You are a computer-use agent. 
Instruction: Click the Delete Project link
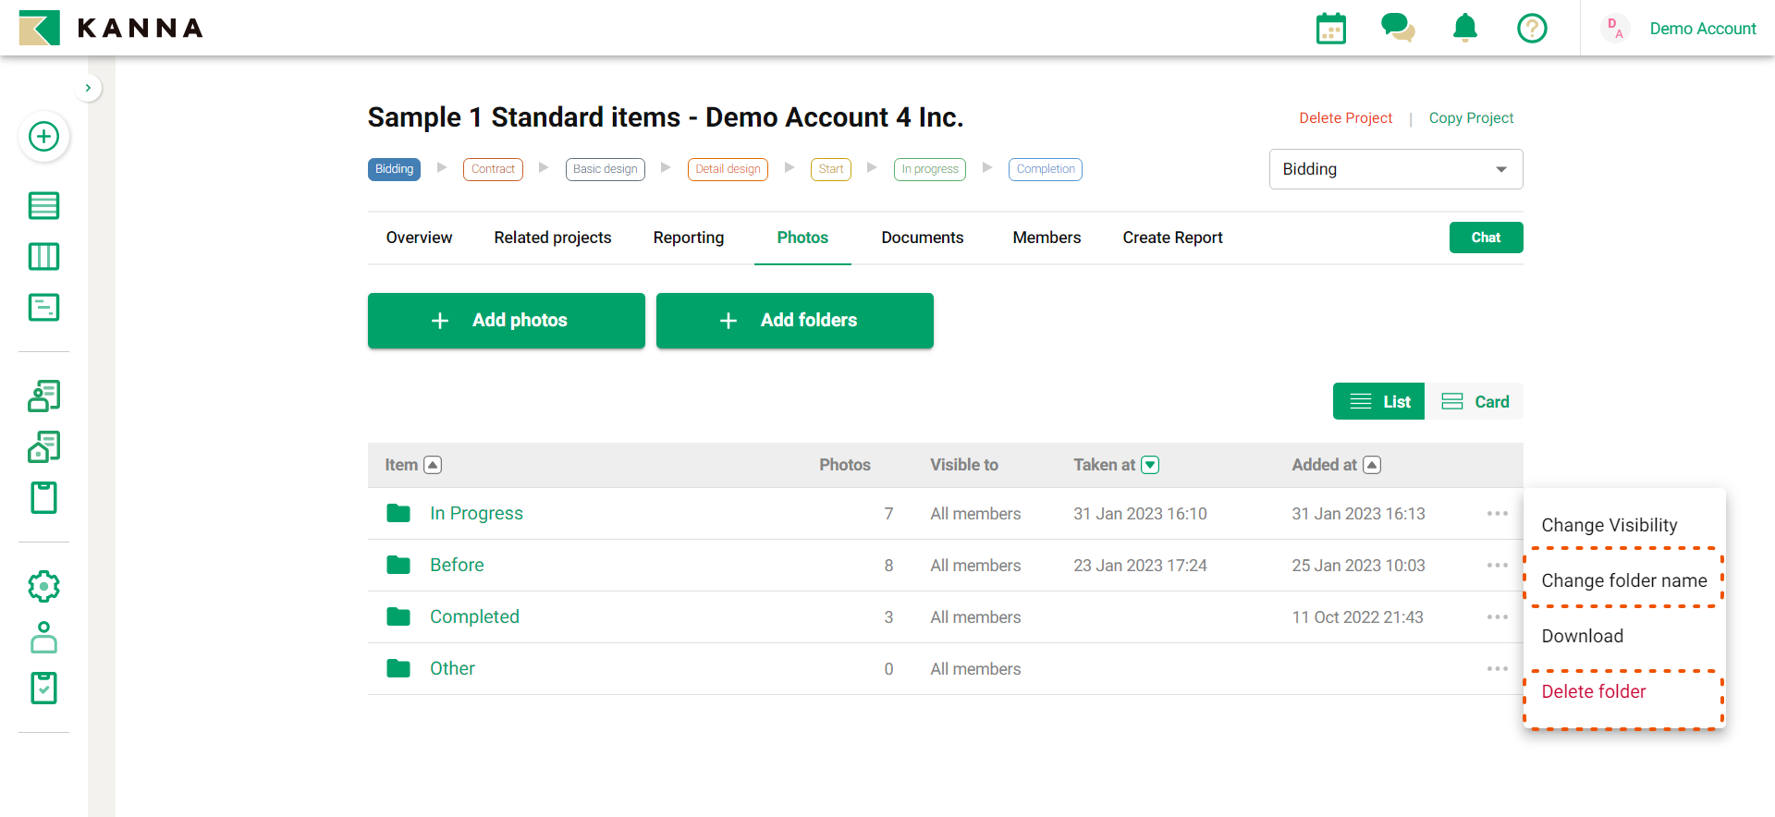coord(1345,118)
